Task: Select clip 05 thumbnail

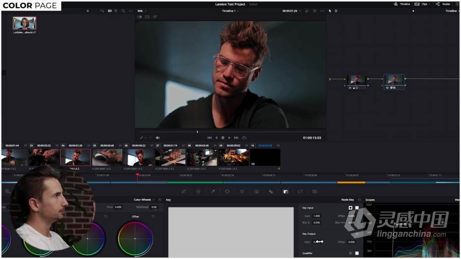Action: [x=107, y=157]
